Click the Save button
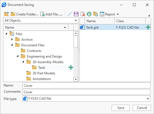154x114 pixels. (x=121, y=108)
